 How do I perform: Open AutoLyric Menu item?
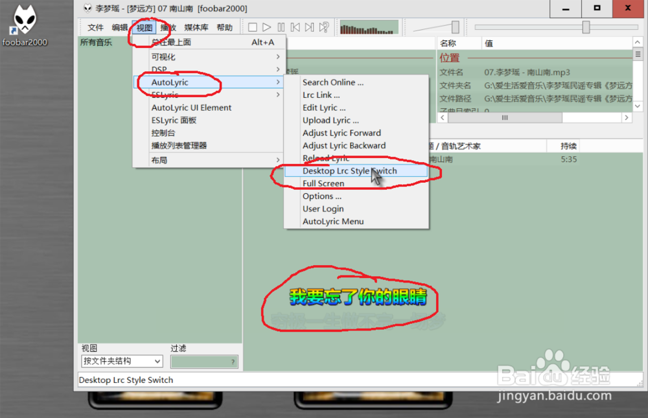pos(356,222)
